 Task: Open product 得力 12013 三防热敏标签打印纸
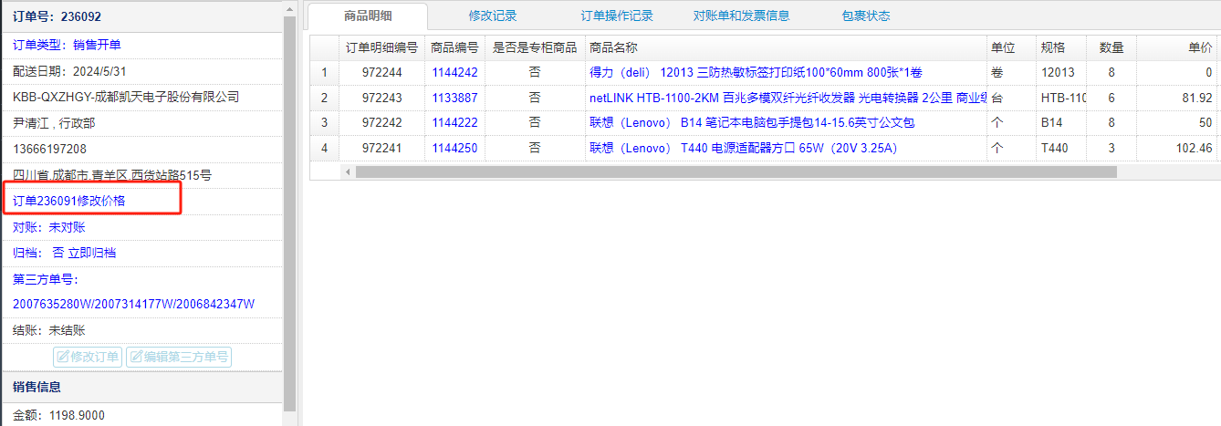point(757,73)
